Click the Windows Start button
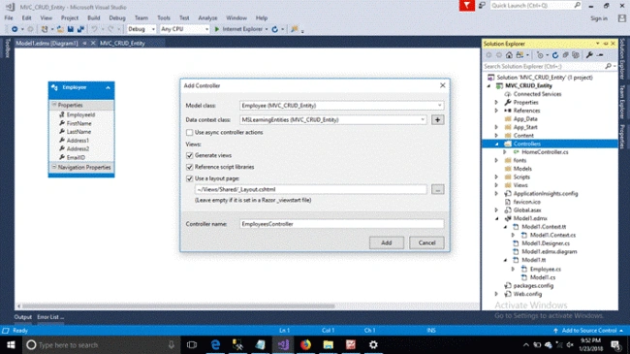The height and width of the screenshot is (354, 630). 11,344
